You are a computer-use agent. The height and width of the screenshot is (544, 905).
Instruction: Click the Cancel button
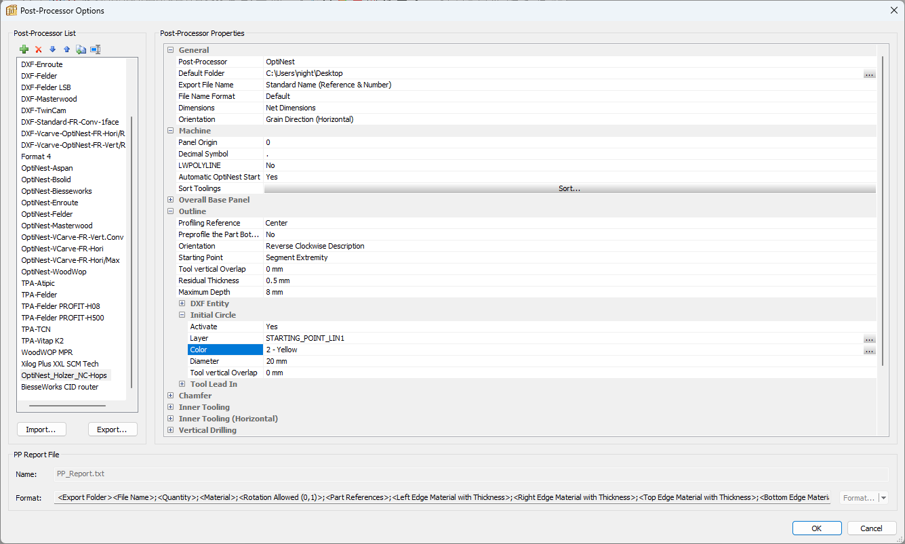click(872, 528)
